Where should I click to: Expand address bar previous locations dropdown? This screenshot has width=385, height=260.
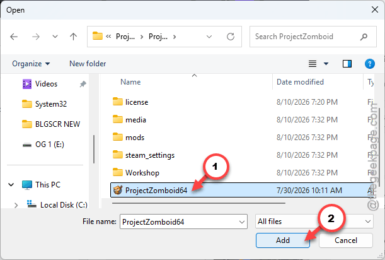click(x=209, y=37)
